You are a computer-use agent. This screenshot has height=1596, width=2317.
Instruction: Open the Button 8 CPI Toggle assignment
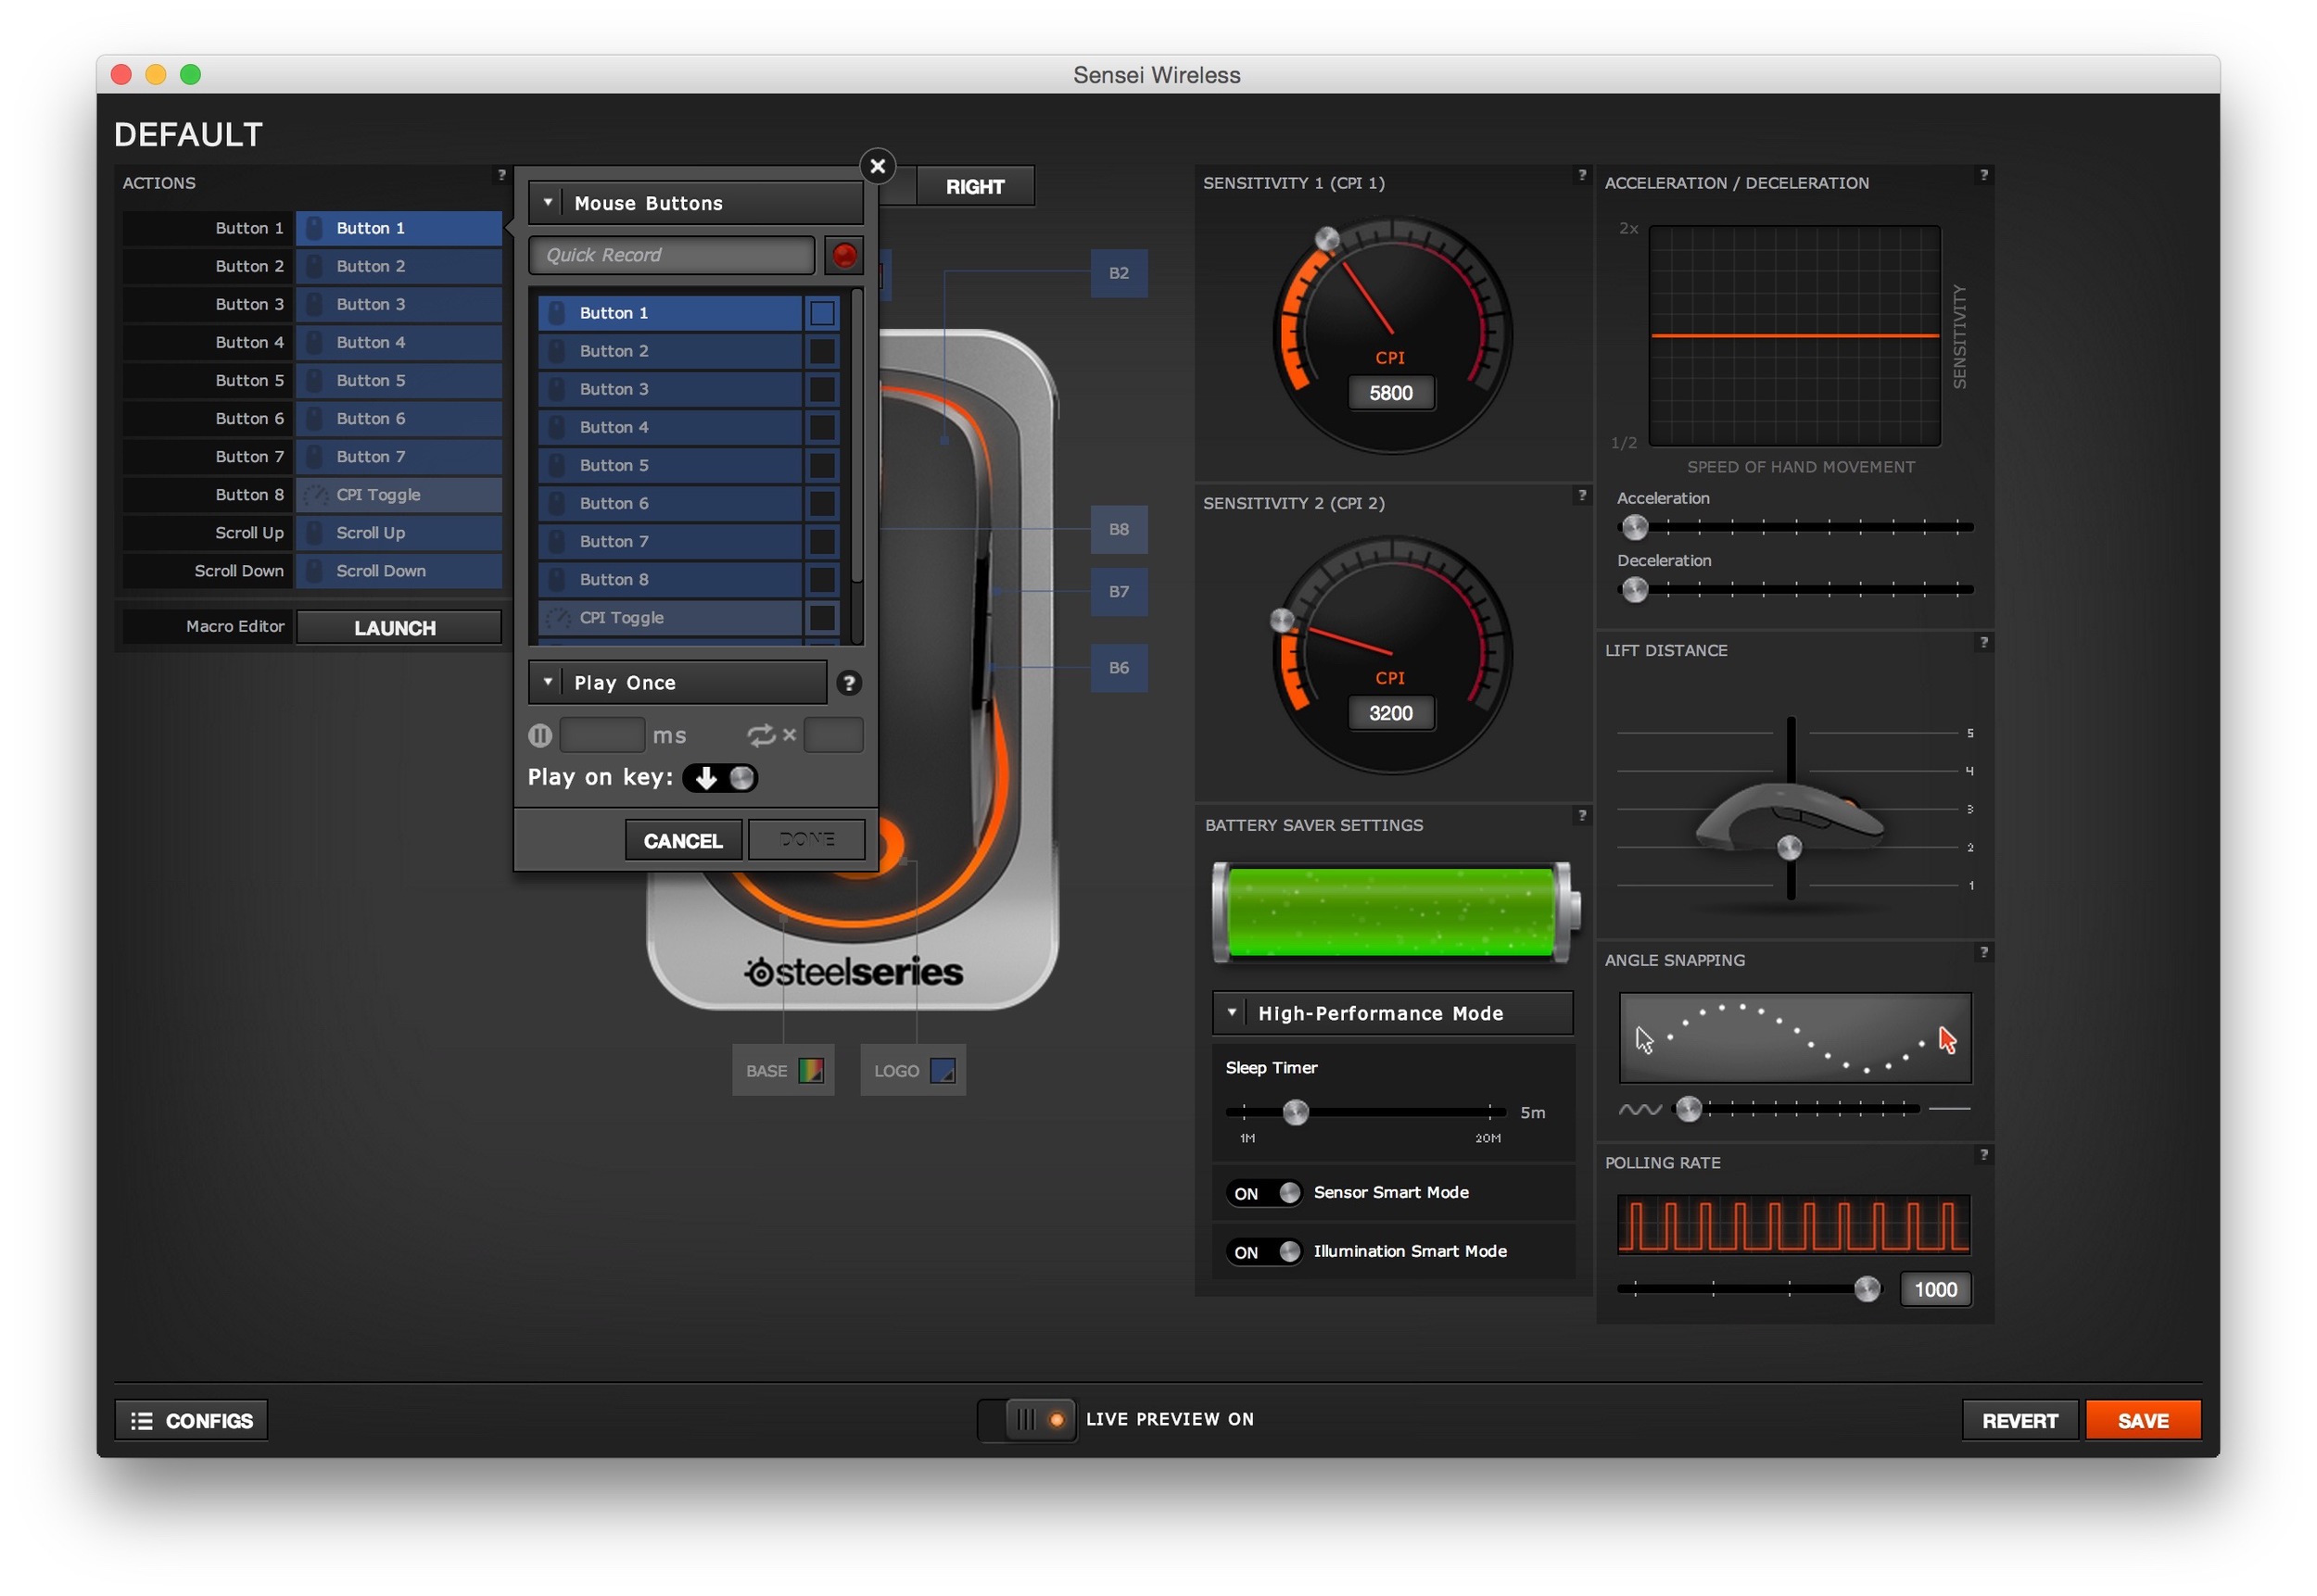point(399,495)
